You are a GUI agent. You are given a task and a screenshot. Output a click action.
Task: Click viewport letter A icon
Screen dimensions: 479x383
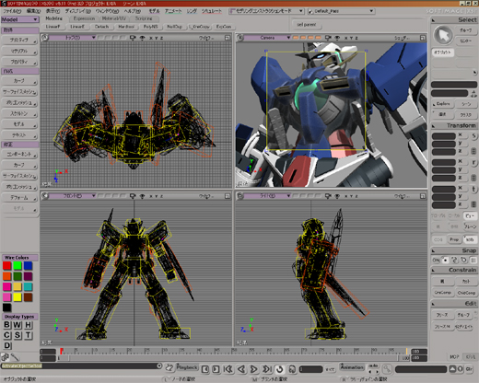click(x=45, y=38)
